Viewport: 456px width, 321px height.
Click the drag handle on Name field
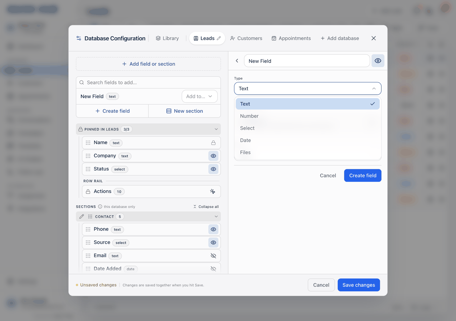click(88, 143)
